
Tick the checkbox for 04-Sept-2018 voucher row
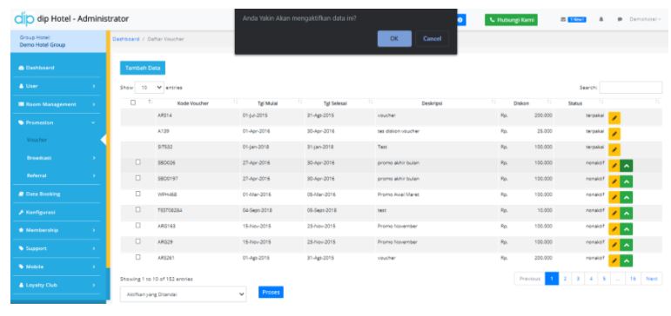pos(138,210)
